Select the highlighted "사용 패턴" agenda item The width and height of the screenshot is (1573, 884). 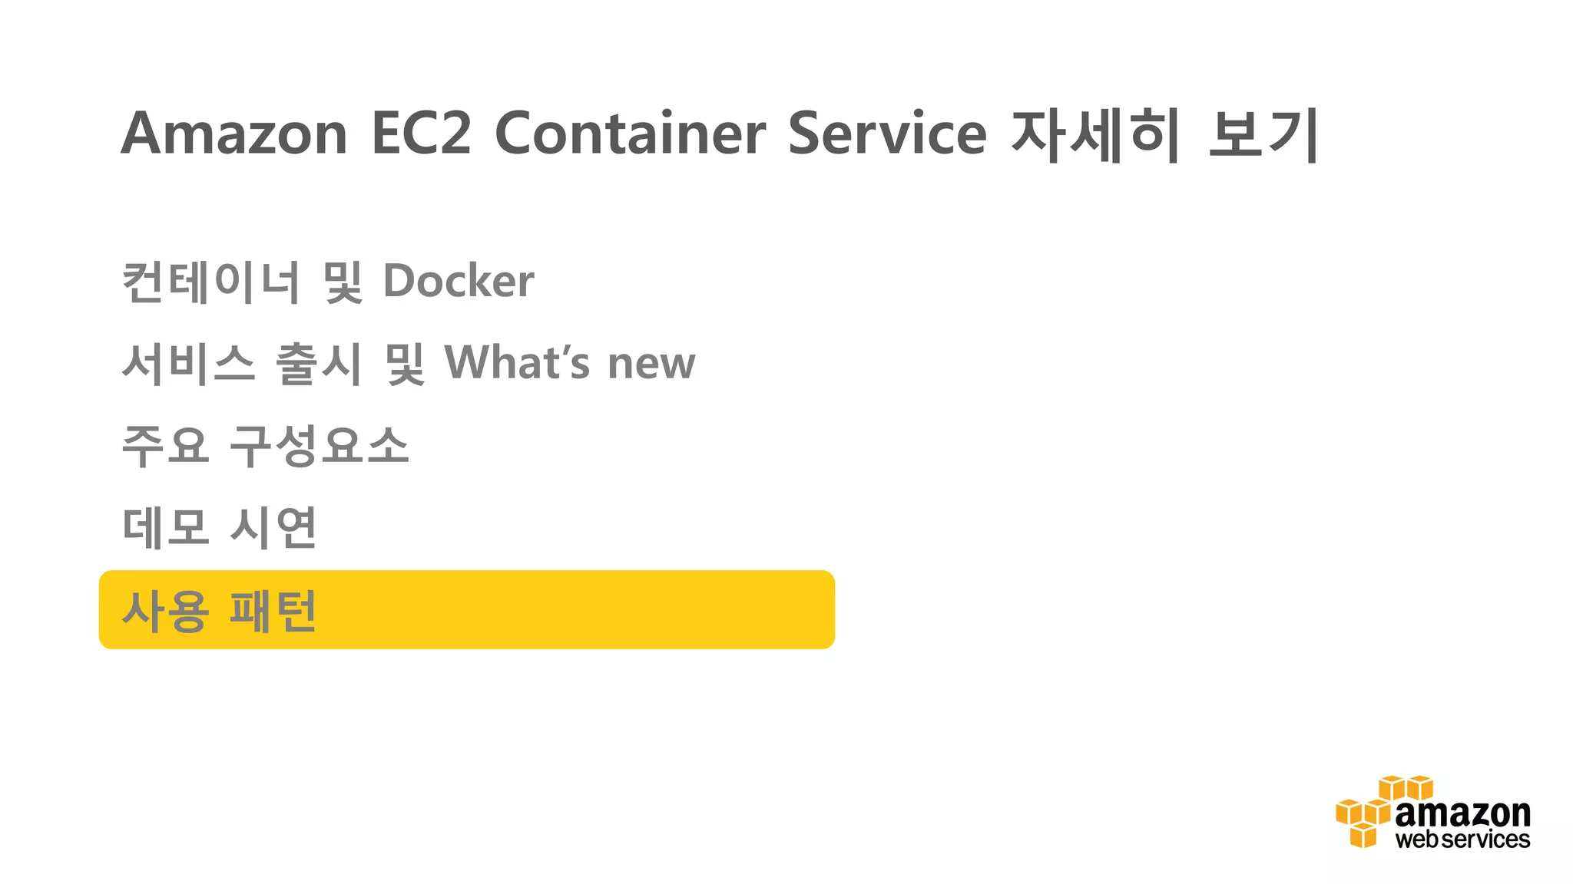click(219, 611)
